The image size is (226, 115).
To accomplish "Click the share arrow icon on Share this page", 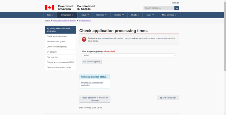I will click(x=161, y=98).
